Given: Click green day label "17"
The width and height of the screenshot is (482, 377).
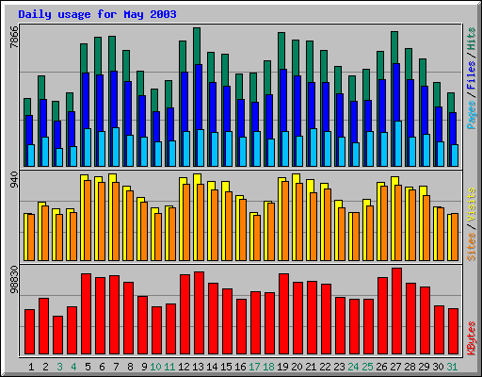Looking at the screenshot, I should click(x=254, y=367).
